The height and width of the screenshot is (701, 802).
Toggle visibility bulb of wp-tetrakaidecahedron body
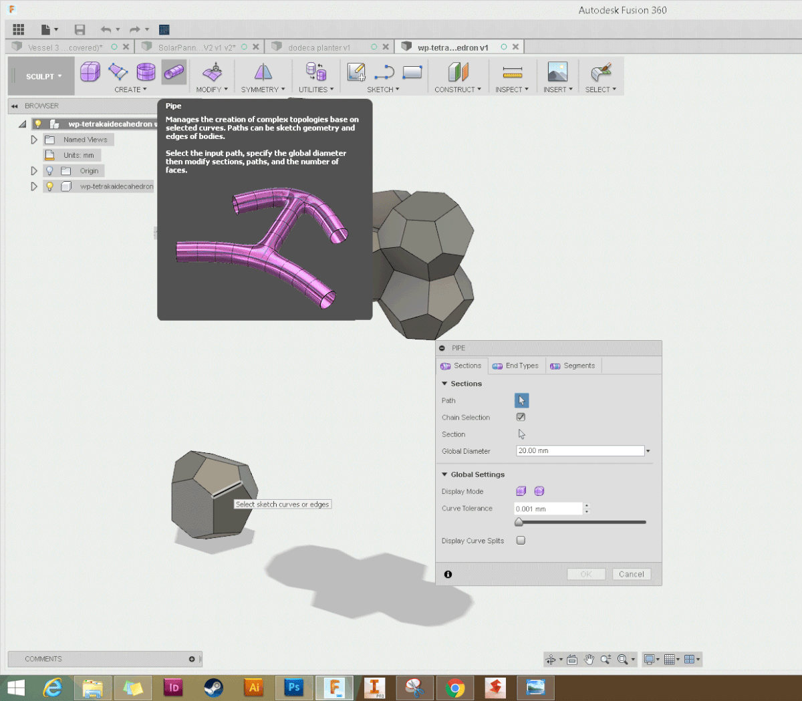click(x=49, y=186)
